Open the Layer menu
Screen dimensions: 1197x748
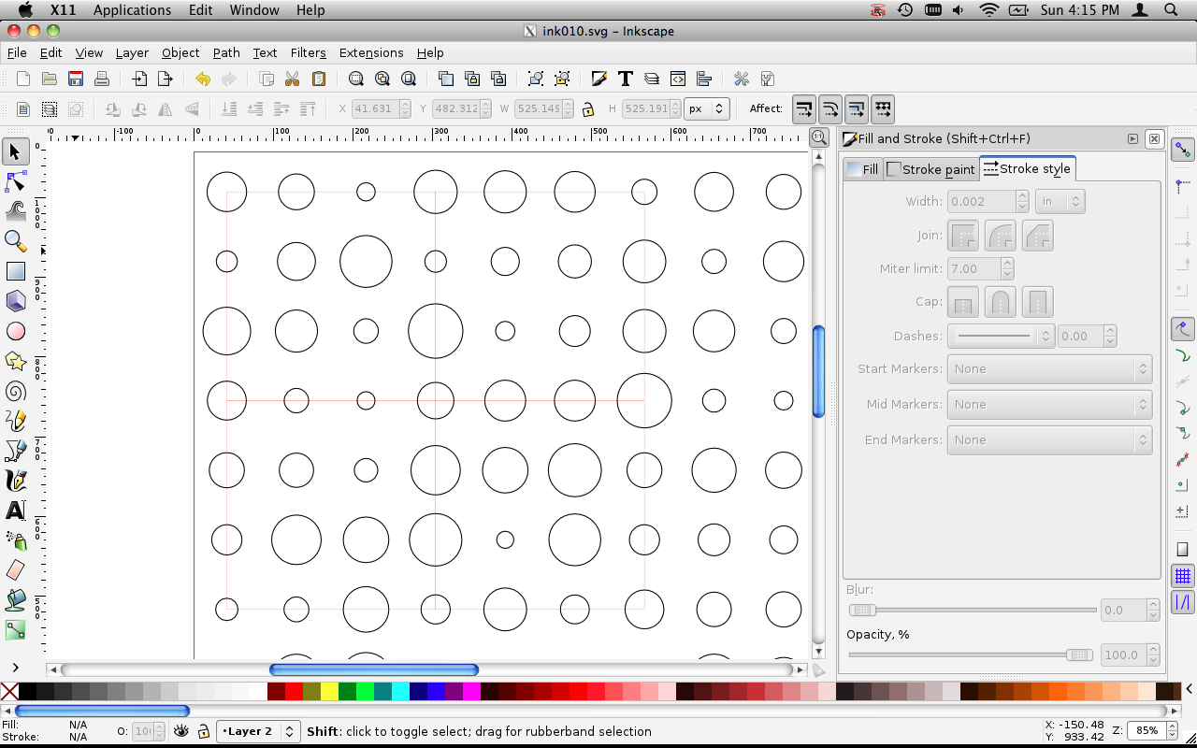tap(132, 53)
